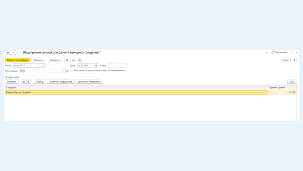Open attached files with the paperclip icon
The image size is (303, 171).
click(x=73, y=60)
